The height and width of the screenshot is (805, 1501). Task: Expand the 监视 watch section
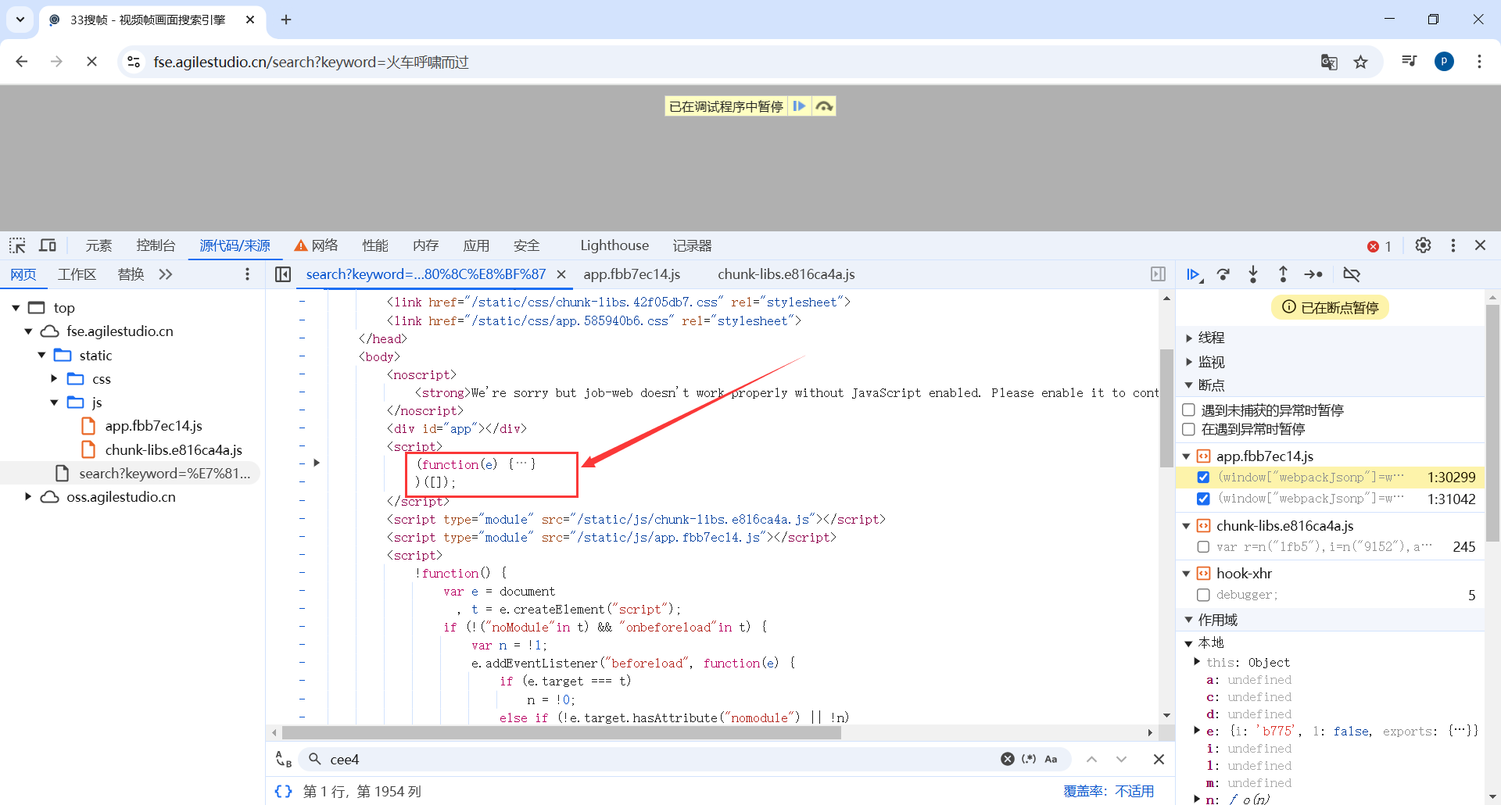(x=1190, y=361)
